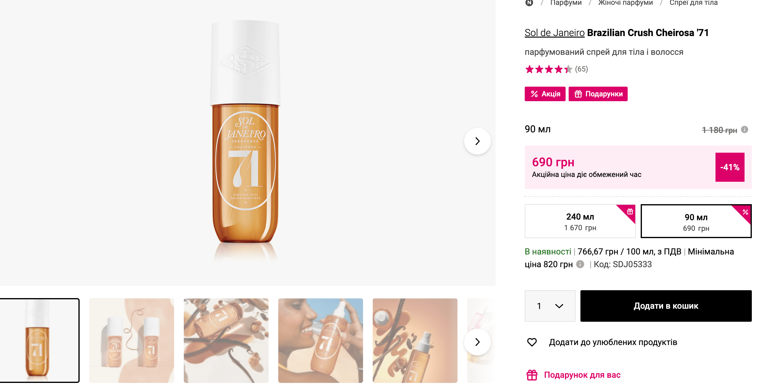783x392 pixels.
Task: Select the 240 мл size option
Action: (x=580, y=221)
